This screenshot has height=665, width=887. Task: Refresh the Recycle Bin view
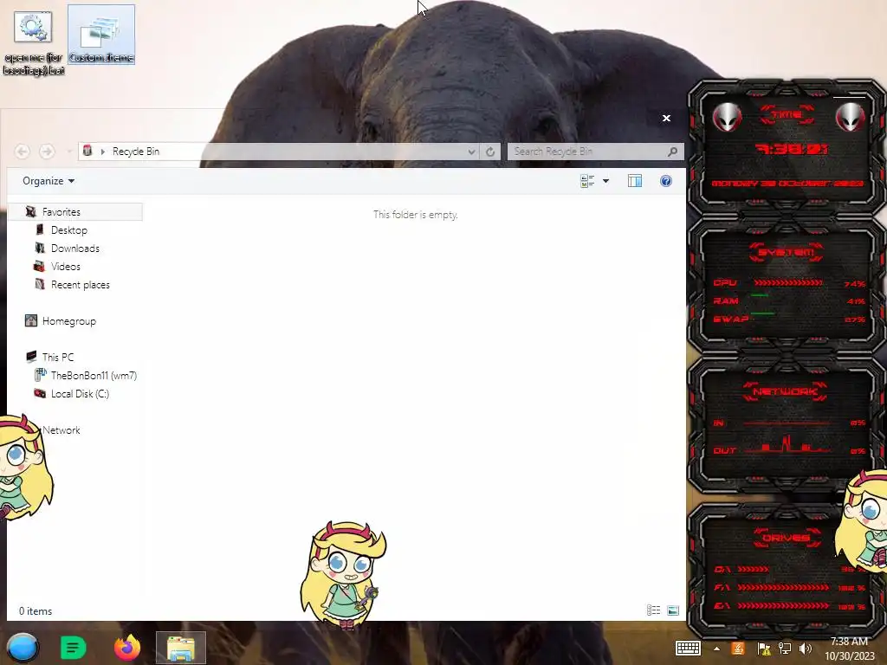click(x=490, y=152)
